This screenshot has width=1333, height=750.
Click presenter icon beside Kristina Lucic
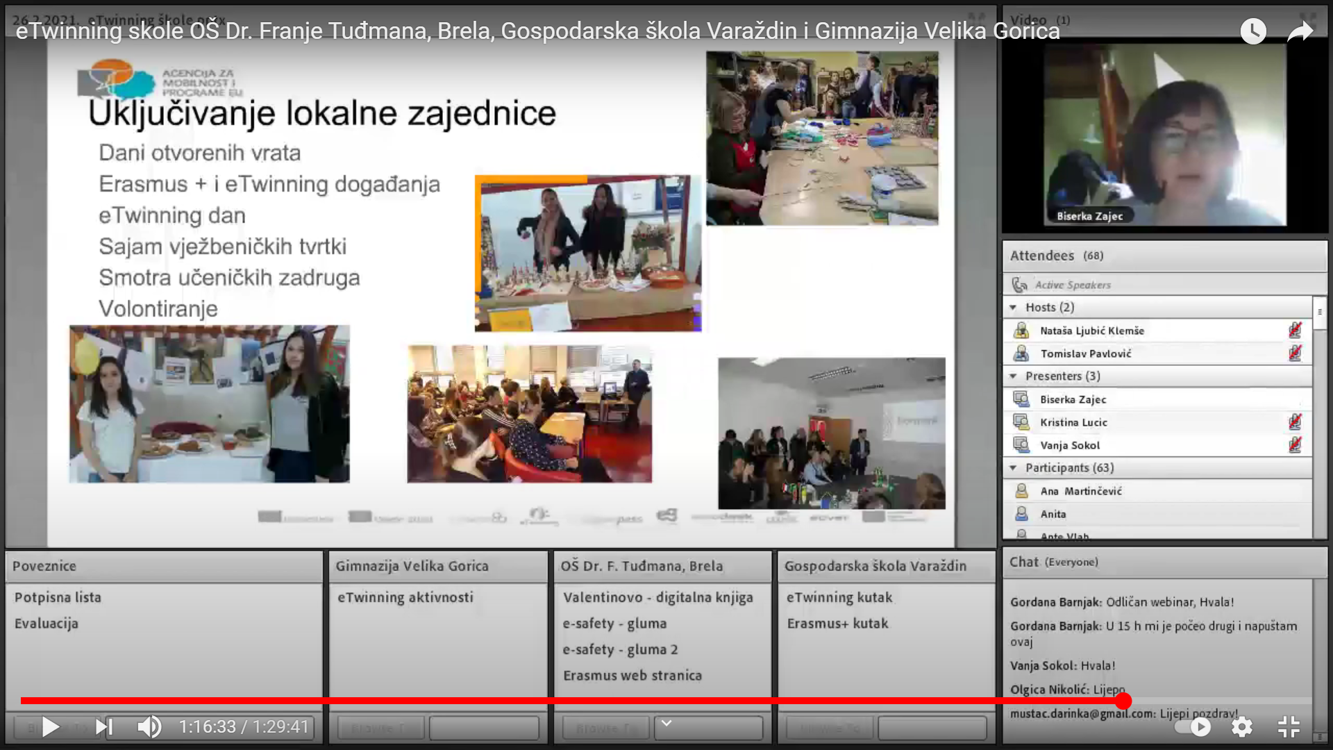click(x=1021, y=422)
